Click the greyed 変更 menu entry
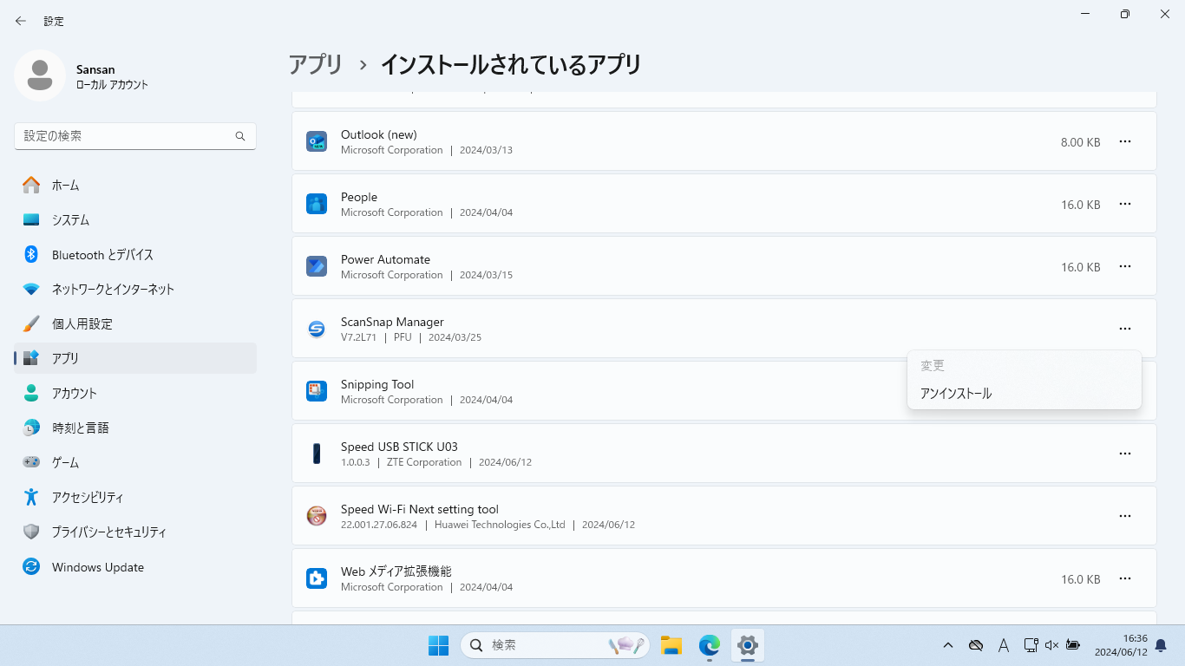1185x666 pixels. click(1025, 366)
